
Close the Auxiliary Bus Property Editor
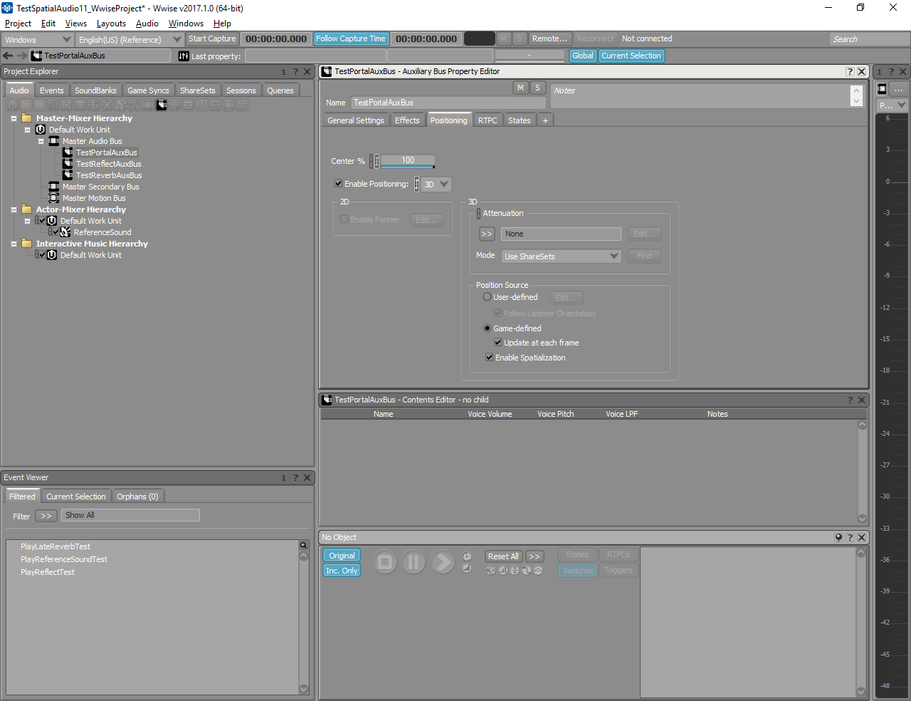pyautogui.click(x=862, y=72)
